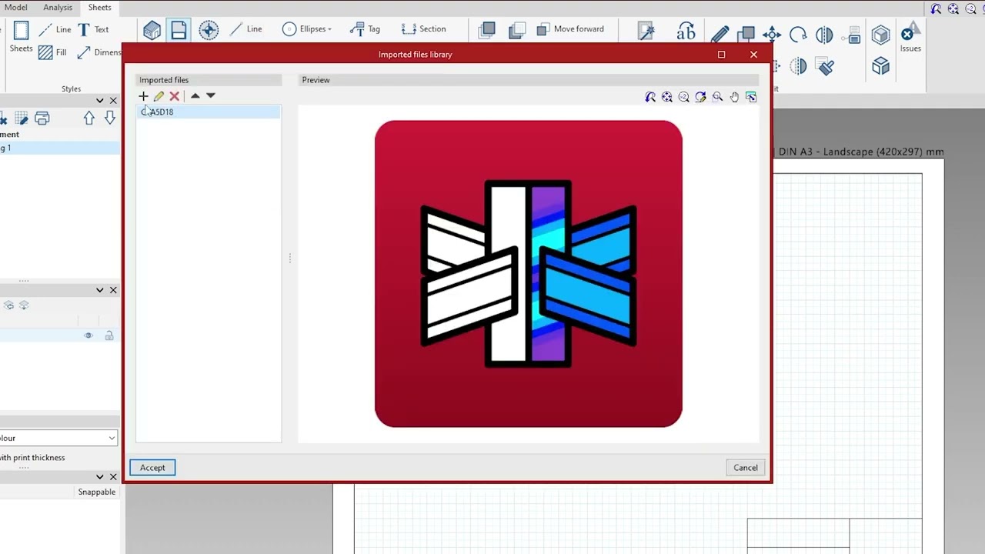Image resolution: width=985 pixels, height=554 pixels.
Task: Click the logo preview image
Action: (528, 274)
